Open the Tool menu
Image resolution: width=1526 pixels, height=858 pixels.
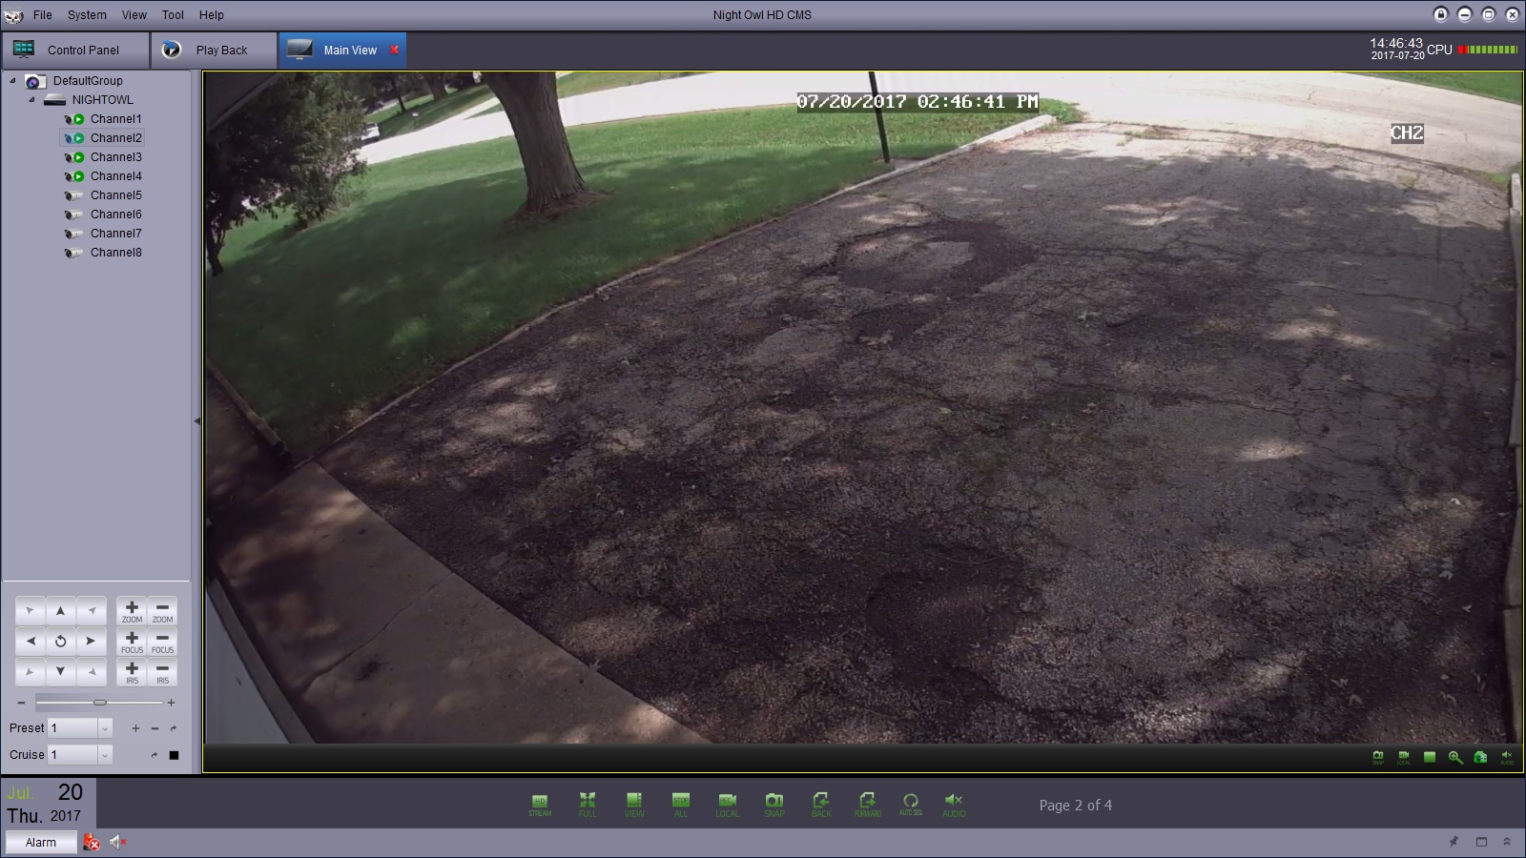point(173,15)
